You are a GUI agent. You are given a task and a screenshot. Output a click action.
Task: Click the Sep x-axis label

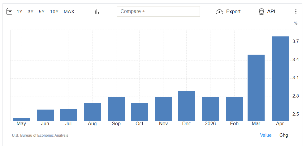[x=116, y=124]
